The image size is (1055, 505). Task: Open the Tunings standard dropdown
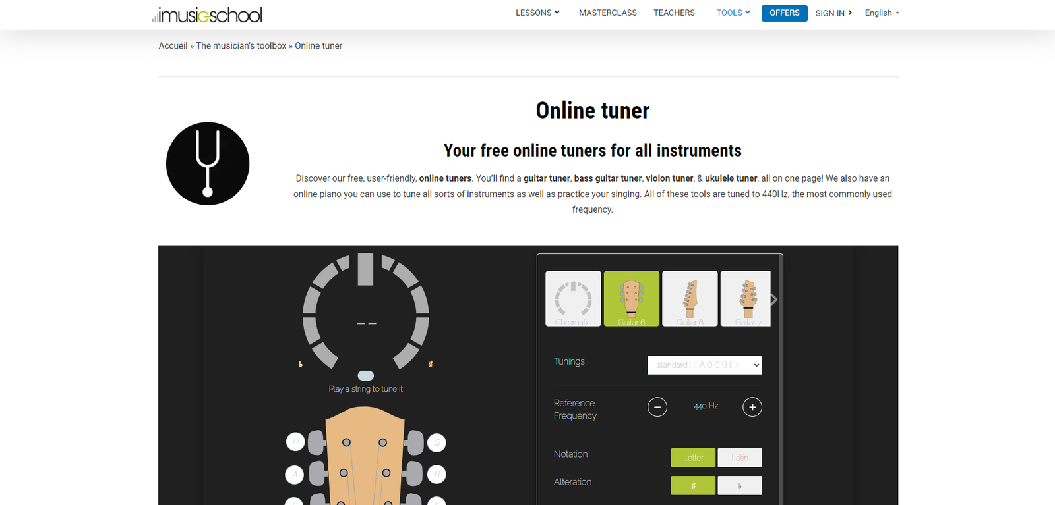[704, 365]
